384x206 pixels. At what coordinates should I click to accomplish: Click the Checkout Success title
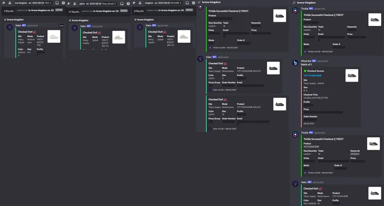[x=316, y=71]
